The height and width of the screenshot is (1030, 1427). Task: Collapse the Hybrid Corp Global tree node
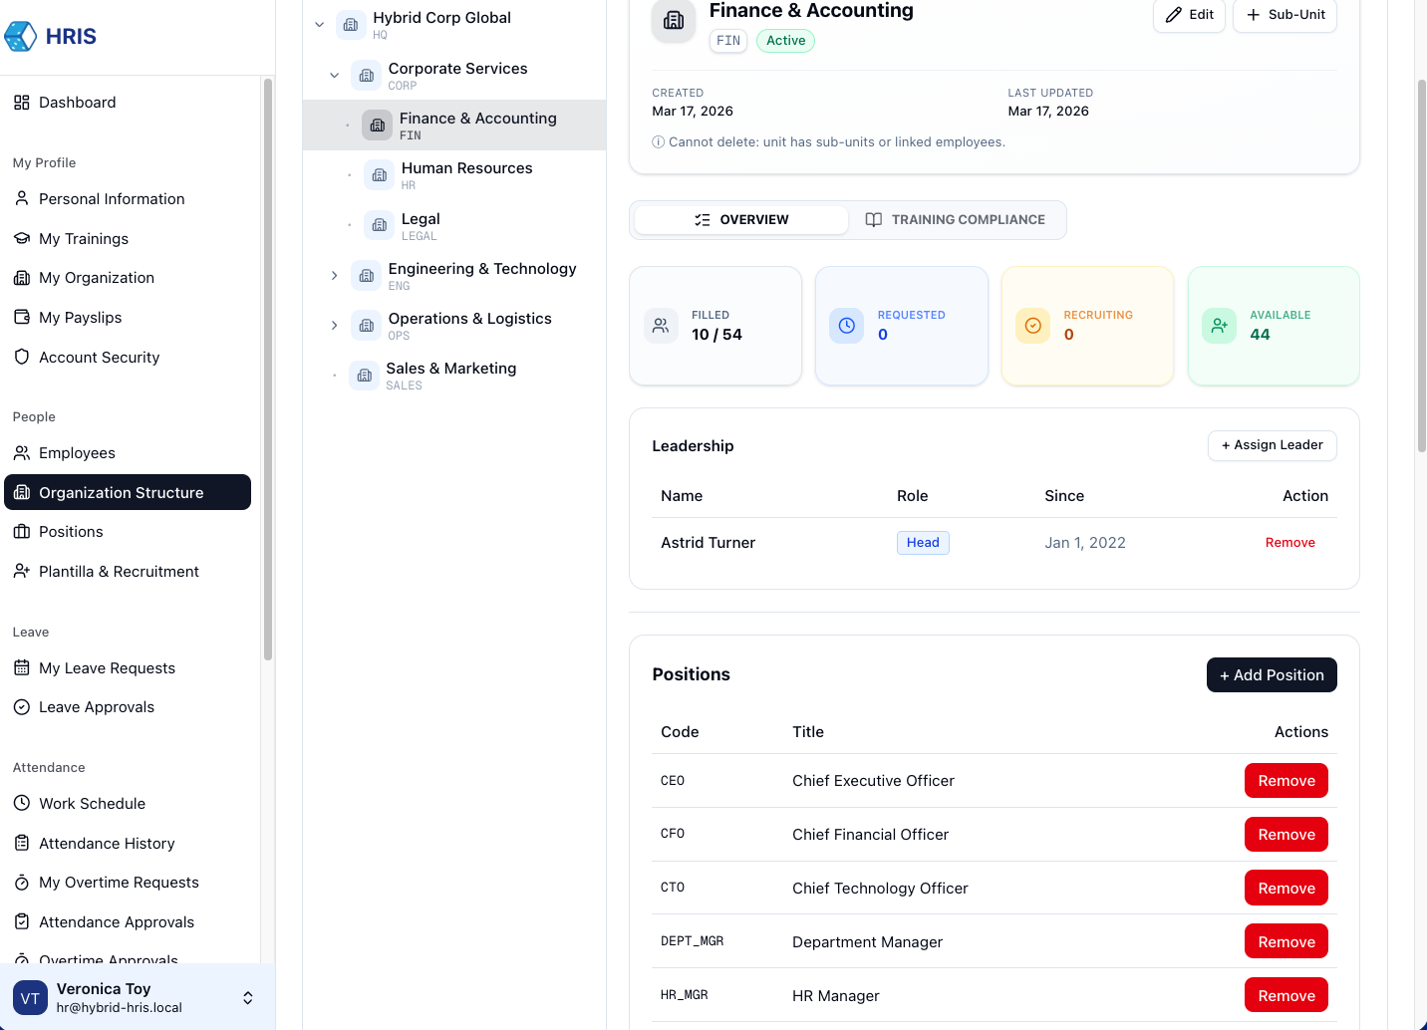click(x=320, y=25)
